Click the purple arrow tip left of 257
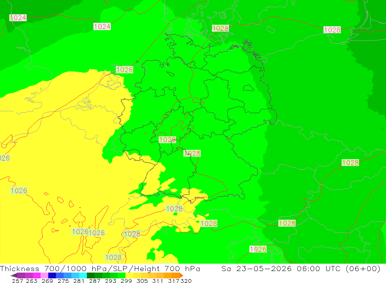 click(14, 275)
